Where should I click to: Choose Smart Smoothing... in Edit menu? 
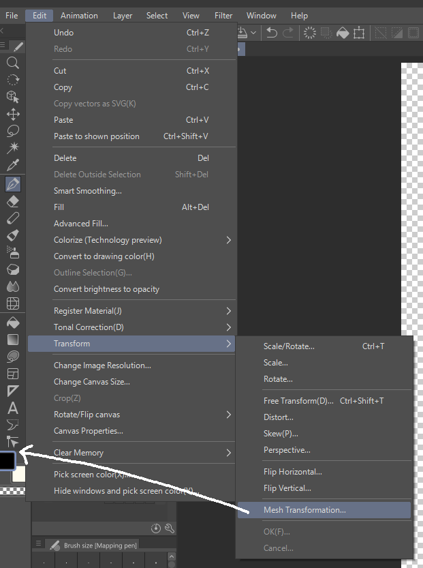click(131, 191)
